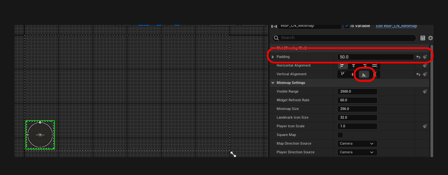The width and height of the screenshot is (448, 175).
Task: Click the Edit WBP_LN_Minimap link
Action: pyautogui.click(x=396, y=26)
